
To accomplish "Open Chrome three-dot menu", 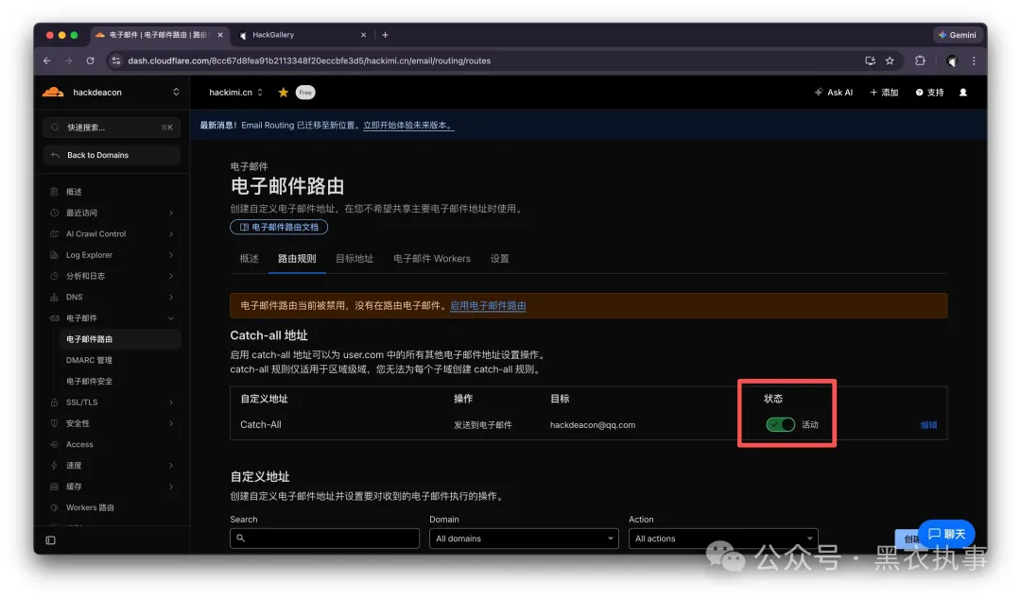I will (x=974, y=60).
